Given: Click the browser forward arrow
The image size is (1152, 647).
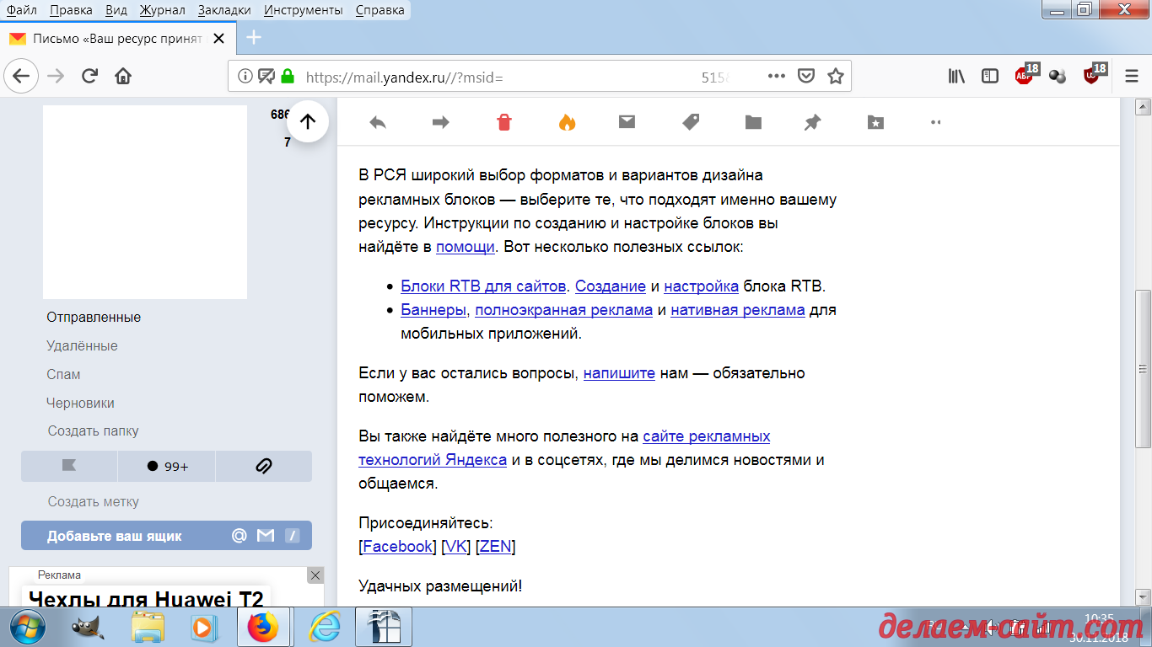Looking at the screenshot, I should click(x=56, y=76).
